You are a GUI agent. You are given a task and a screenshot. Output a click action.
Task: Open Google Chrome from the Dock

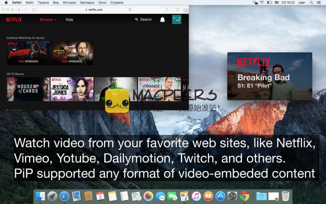[244, 196]
